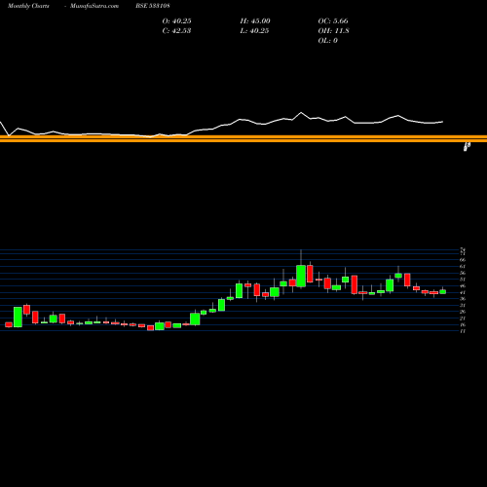
Task: Click the 46 price axis label
Action: point(463,285)
